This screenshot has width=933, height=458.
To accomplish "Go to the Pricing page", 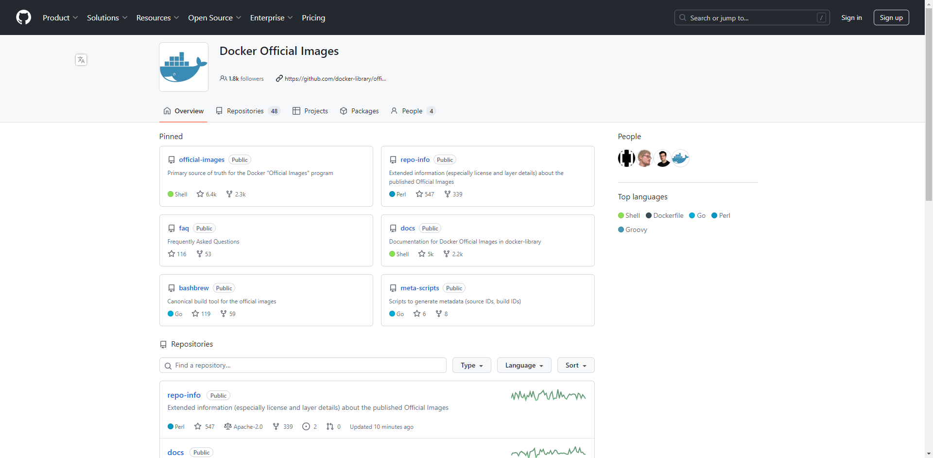I will click(313, 18).
